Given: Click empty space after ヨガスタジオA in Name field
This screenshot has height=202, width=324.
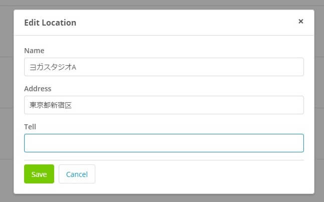Looking at the screenshot, I should click(190, 67).
